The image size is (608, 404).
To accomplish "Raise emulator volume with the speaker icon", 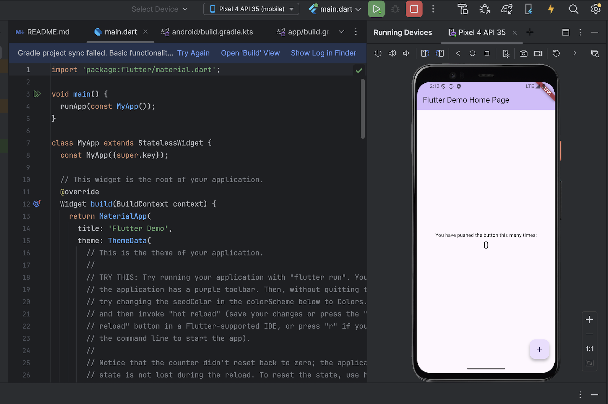I will tap(392, 53).
